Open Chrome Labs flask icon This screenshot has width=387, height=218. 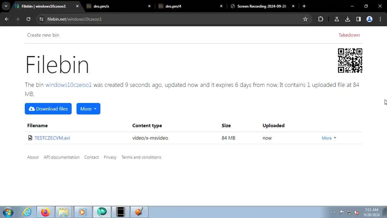[337, 19]
